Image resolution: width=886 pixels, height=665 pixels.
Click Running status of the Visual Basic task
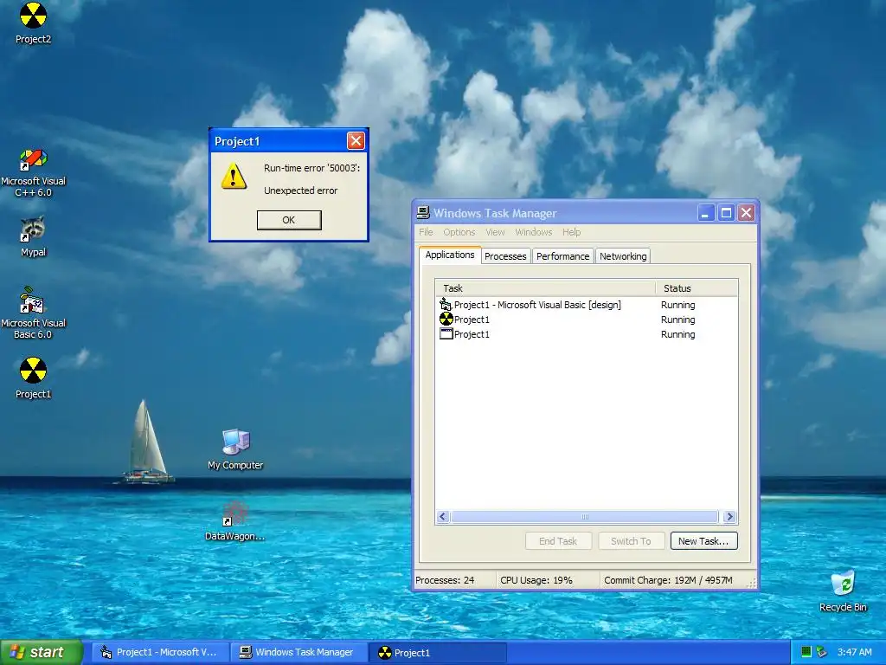(678, 305)
